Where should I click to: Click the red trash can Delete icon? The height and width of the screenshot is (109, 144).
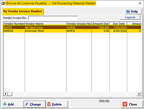pyautogui.click(x=49, y=104)
